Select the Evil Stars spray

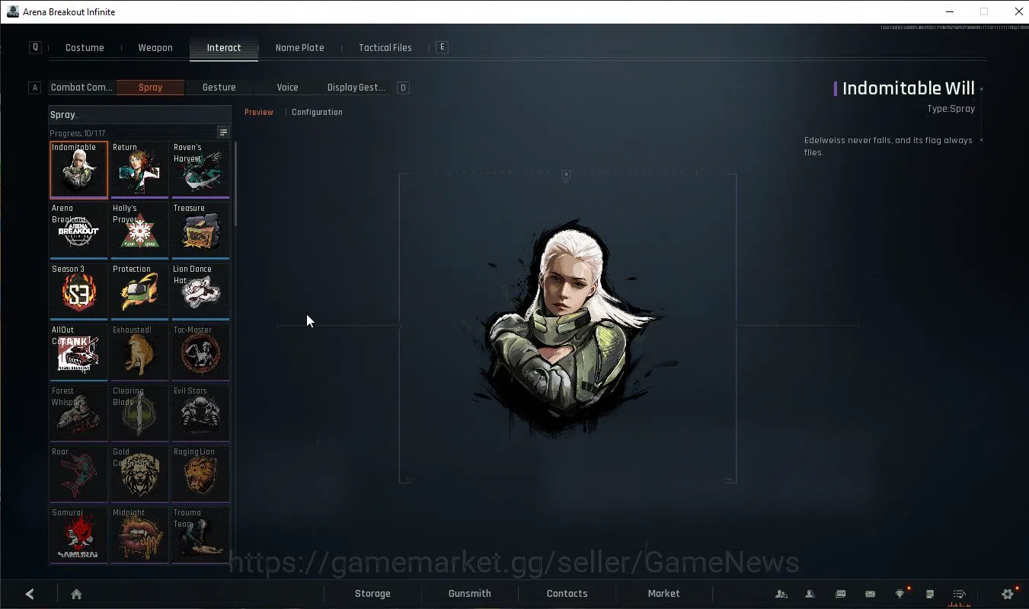200,413
